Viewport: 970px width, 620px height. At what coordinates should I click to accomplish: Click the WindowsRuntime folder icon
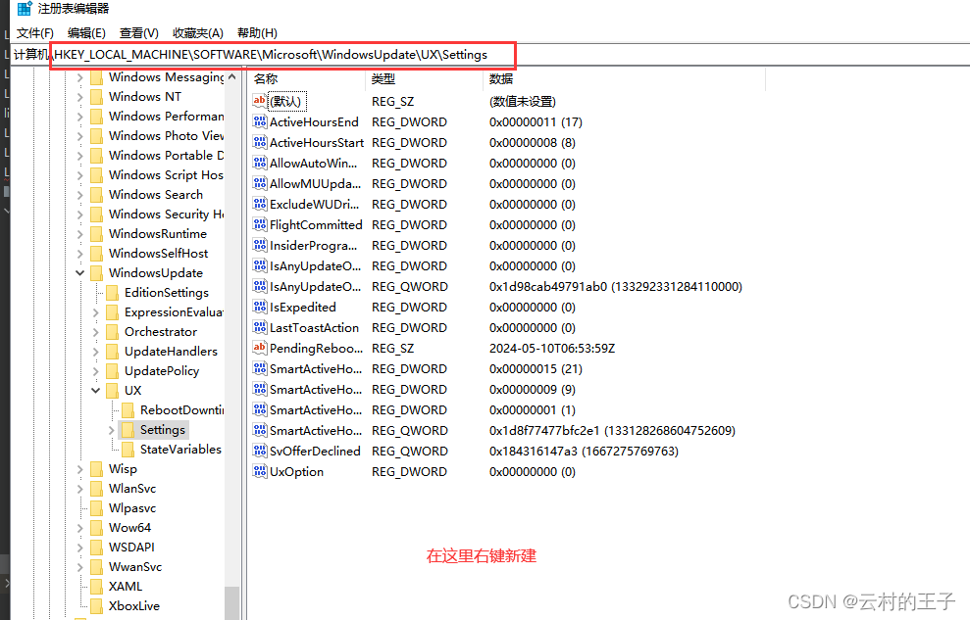(96, 234)
